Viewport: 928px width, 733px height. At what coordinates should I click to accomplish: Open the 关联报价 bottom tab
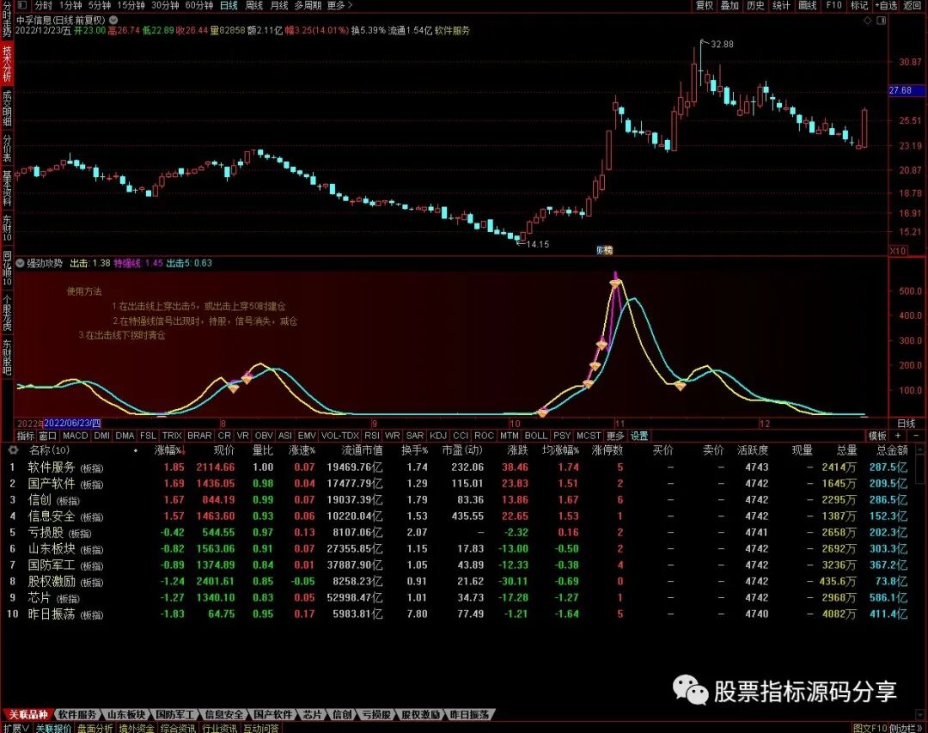pyautogui.click(x=53, y=728)
